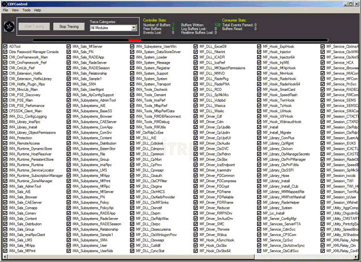The width and height of the screenshot is (361, 262).
Task: Click the horizontal scrollbar thumb
Action: pos(131,257)
